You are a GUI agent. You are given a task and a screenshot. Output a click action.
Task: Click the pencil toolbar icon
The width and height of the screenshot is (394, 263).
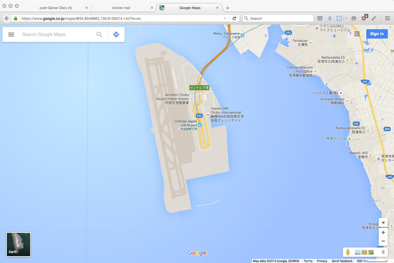374,18
